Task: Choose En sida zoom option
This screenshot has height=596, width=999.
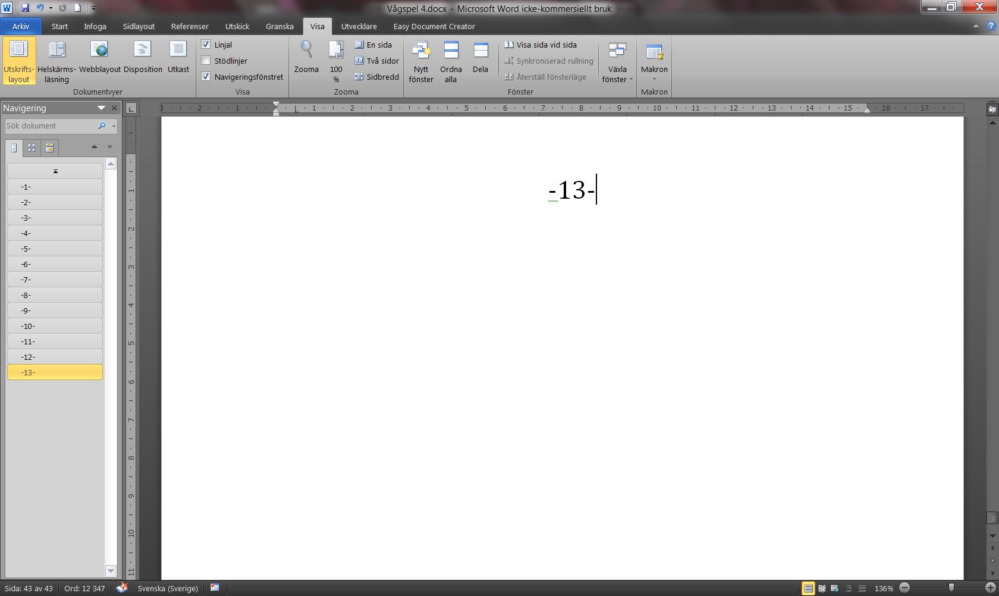Action: pos(373,45)
